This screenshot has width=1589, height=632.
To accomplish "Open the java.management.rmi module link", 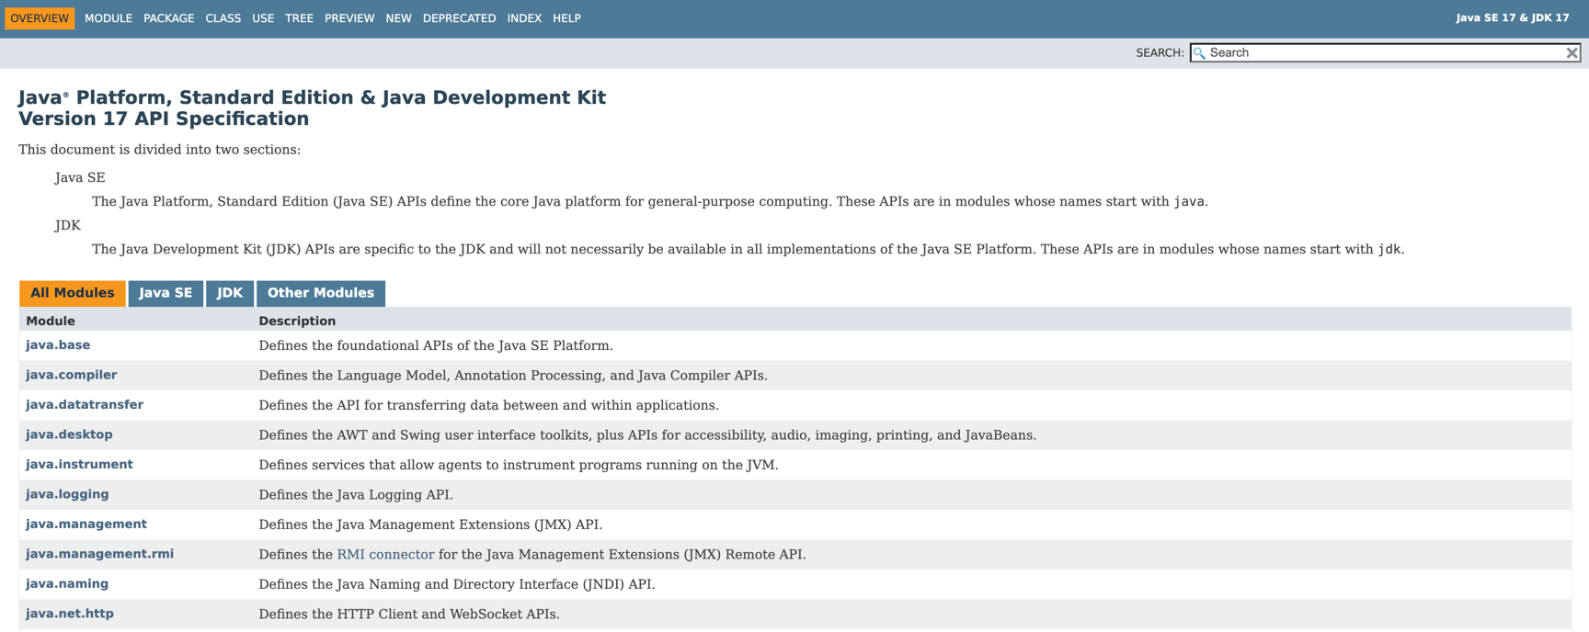I will tap(99, 554).
